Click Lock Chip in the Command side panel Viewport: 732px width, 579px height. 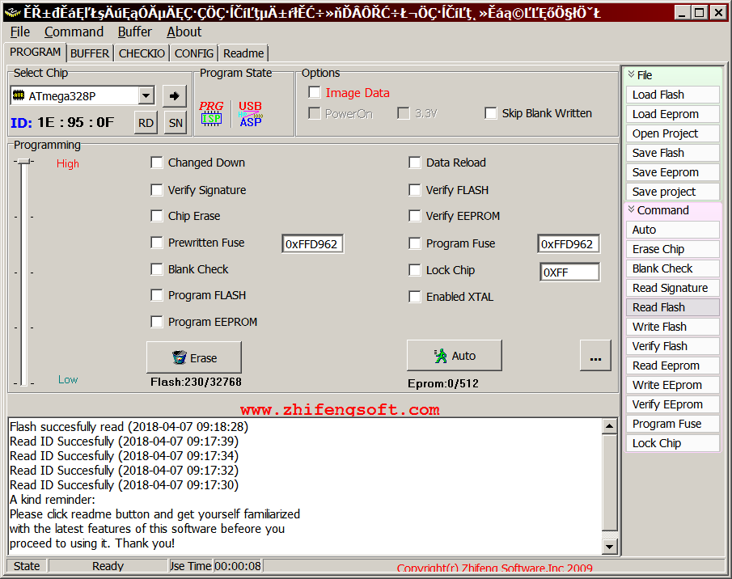[x=672, y=443]
